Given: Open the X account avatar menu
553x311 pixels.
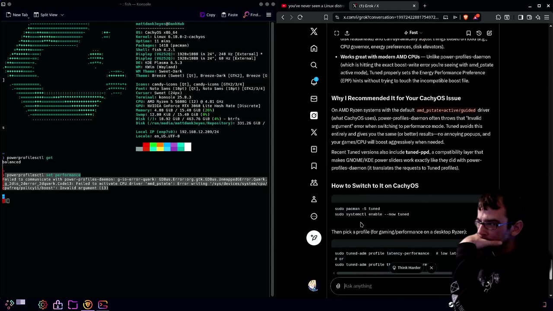Looking at the screenshot, I should [313, 286].
